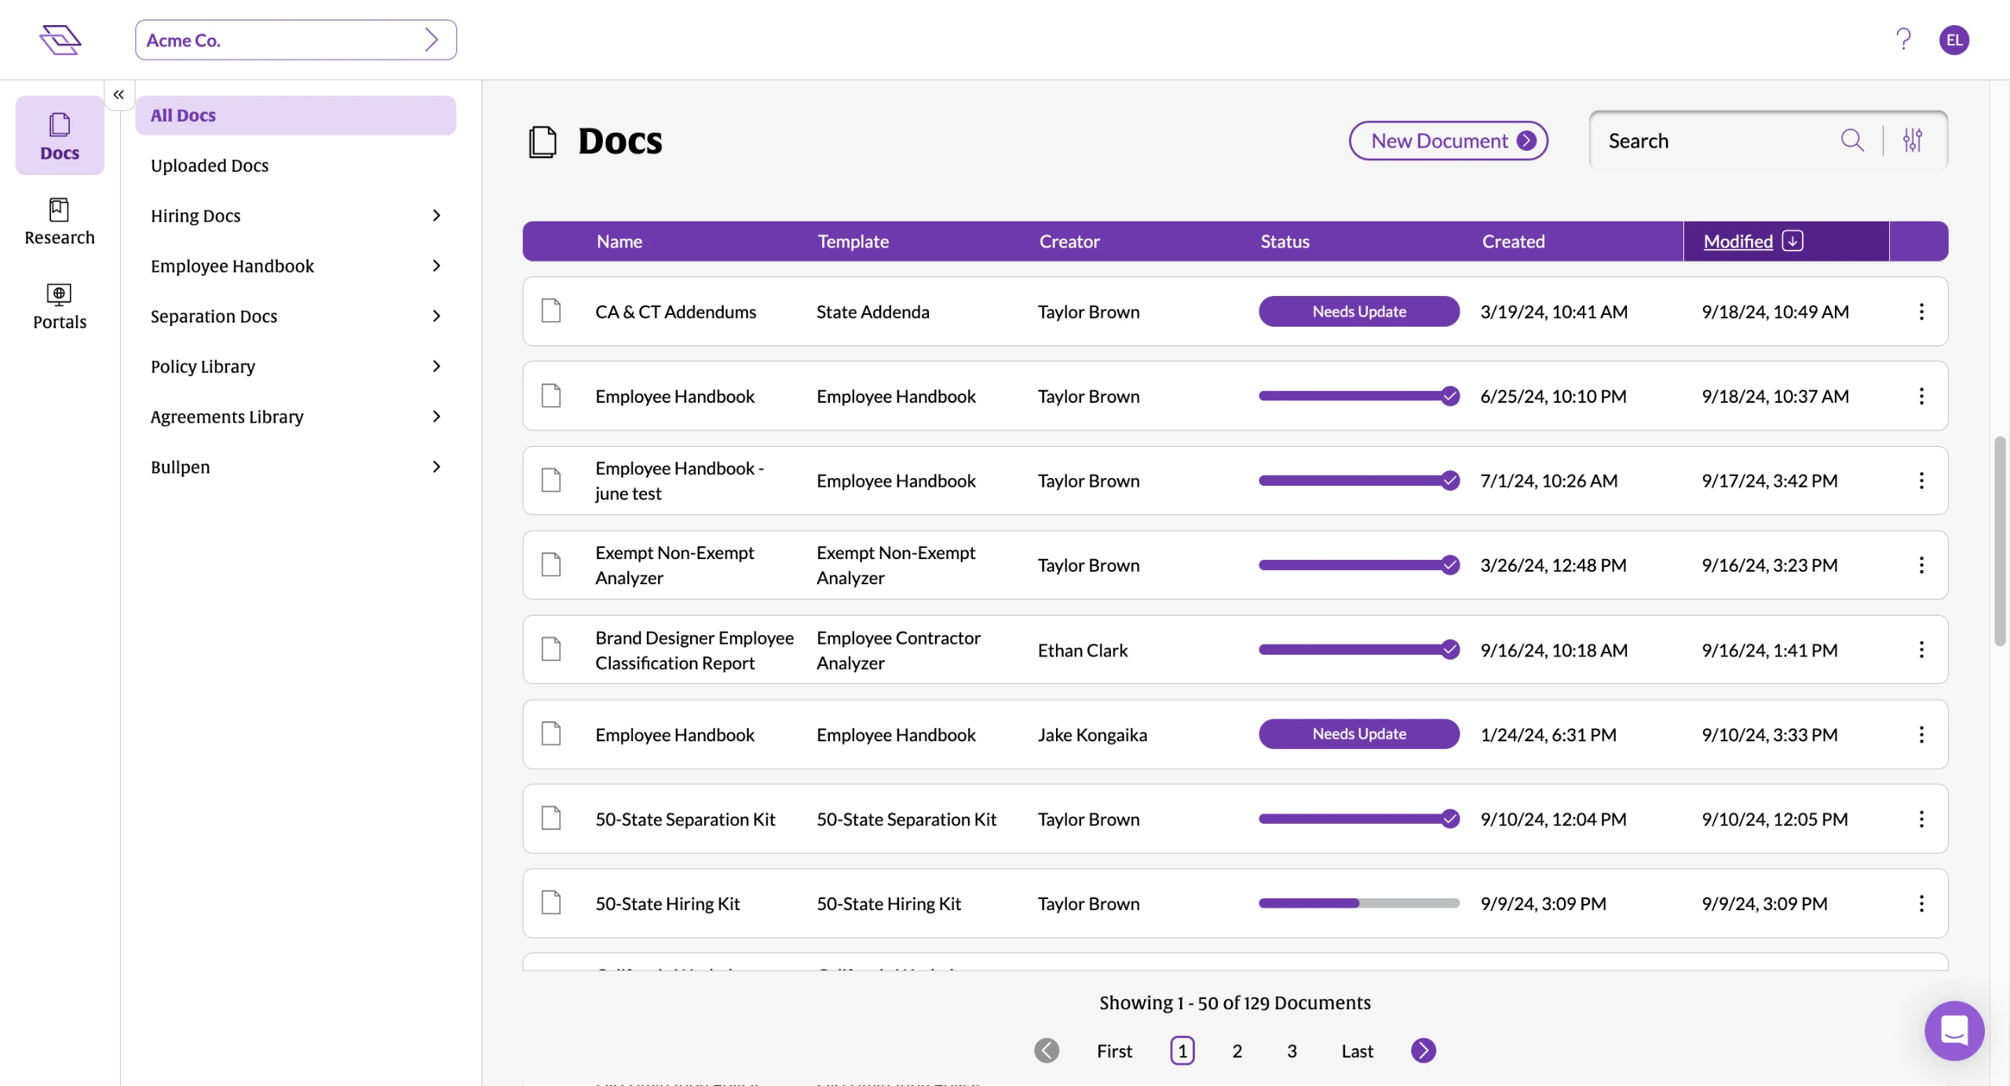Click completed progress bar of Brand Designer report
The image size is (2010, 1086).
1359,649
